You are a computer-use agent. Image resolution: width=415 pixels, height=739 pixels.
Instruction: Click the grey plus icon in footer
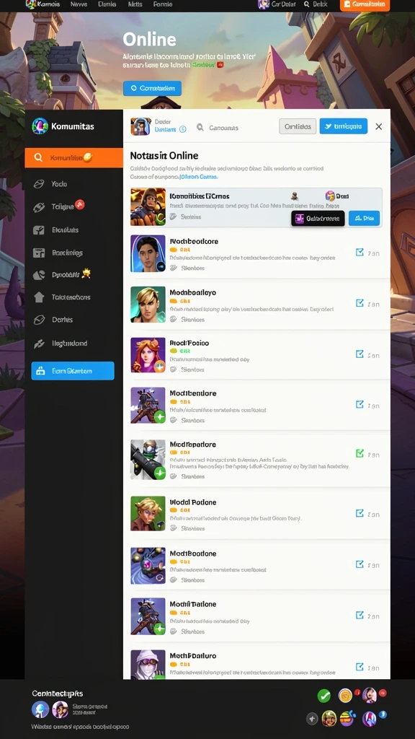[x=312, y=719]
